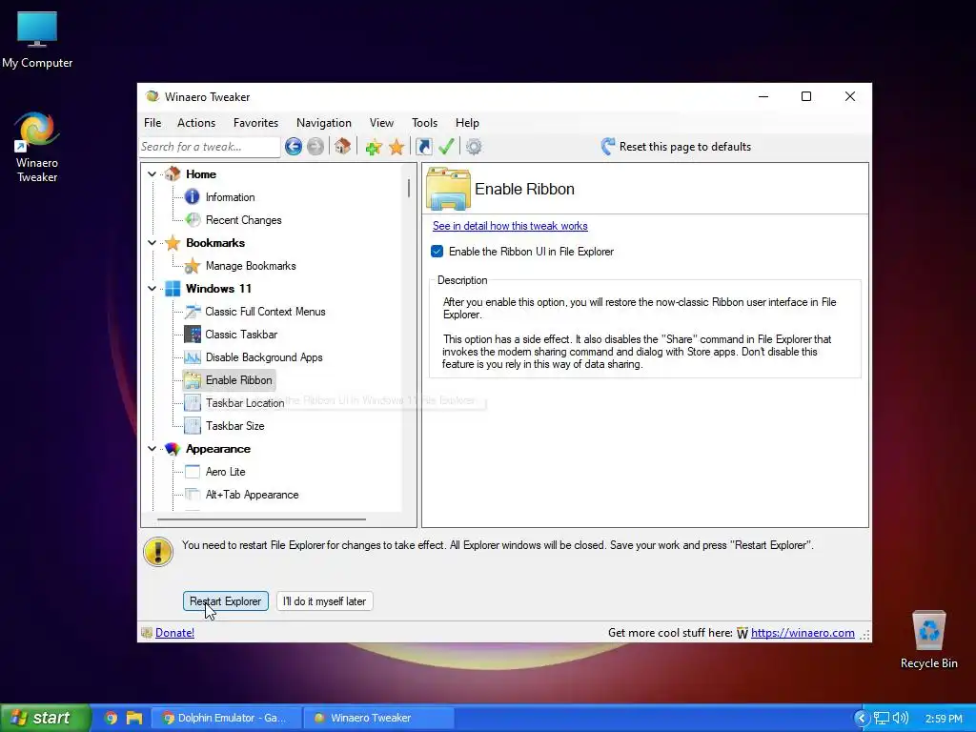Click the Windows 11 logo tree icon
This screenshot has height=732, width=976.
point(173,288)
